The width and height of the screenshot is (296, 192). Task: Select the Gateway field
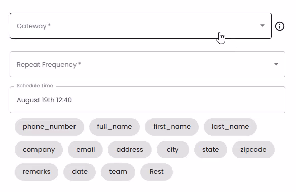(140, 26)
